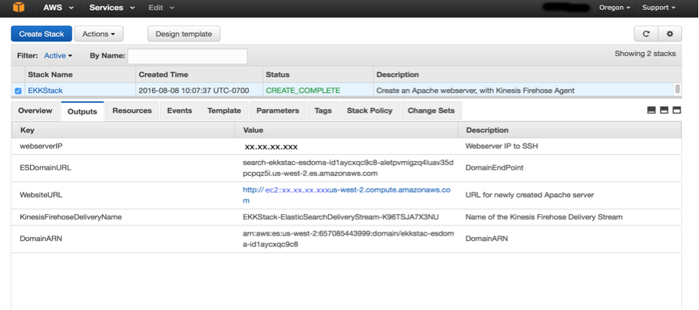The image size is (699, 310).
Task: Click 'Name of the Kinesis Firehose Delivery Stream'
Action: tap(544, 217)
